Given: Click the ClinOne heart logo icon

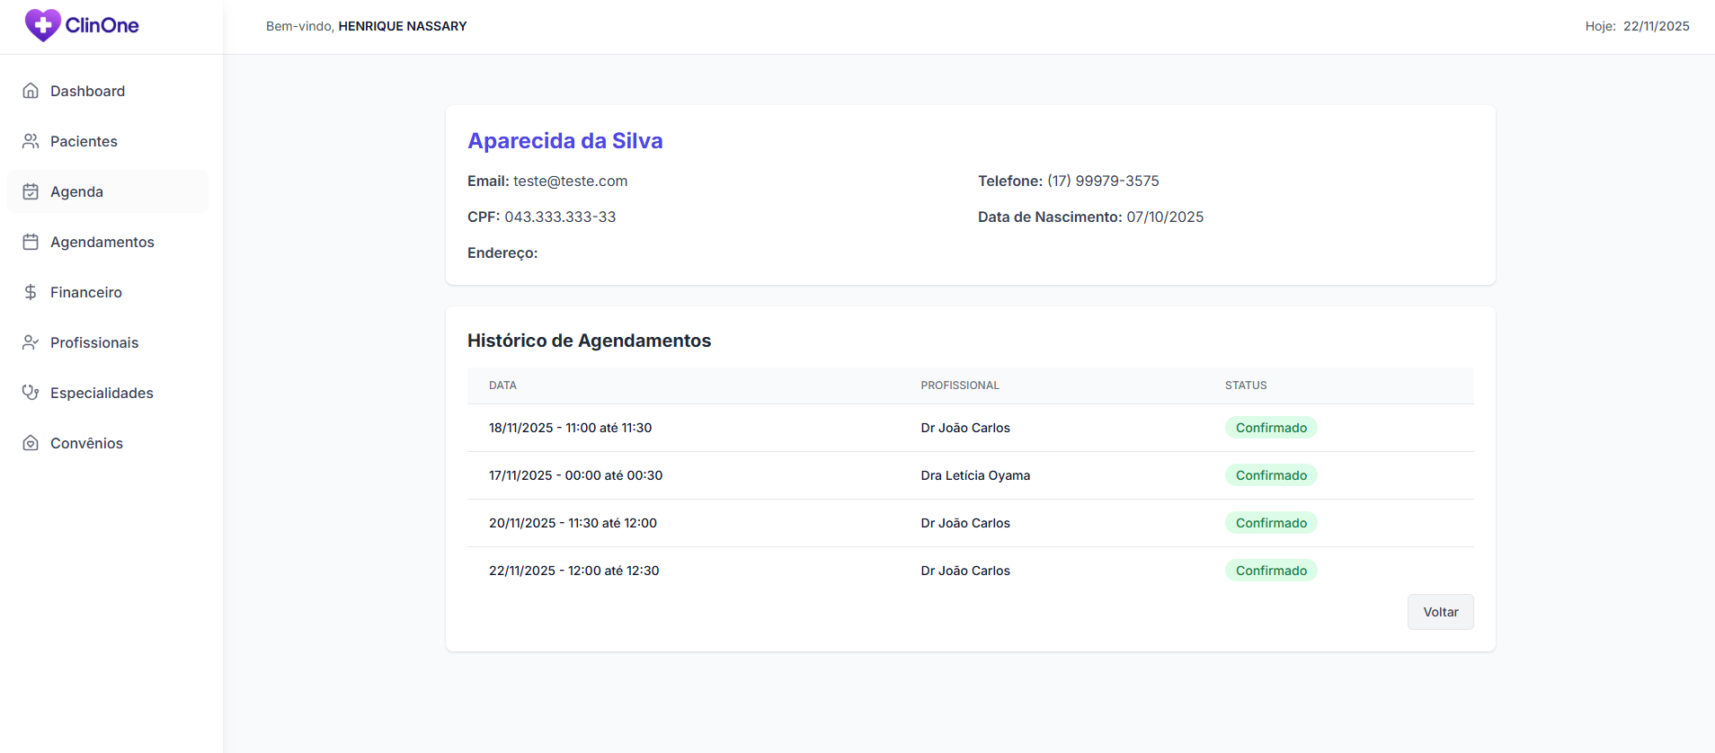Looking at the screenshot, I should pos(42,25).
